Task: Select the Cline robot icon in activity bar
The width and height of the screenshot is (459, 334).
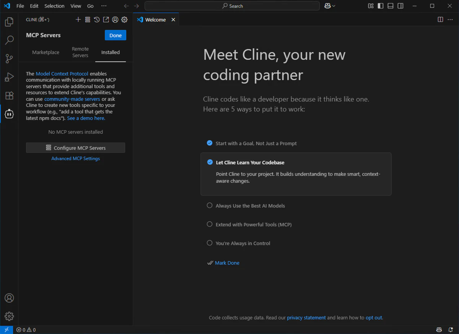Action: pos(9,114)
